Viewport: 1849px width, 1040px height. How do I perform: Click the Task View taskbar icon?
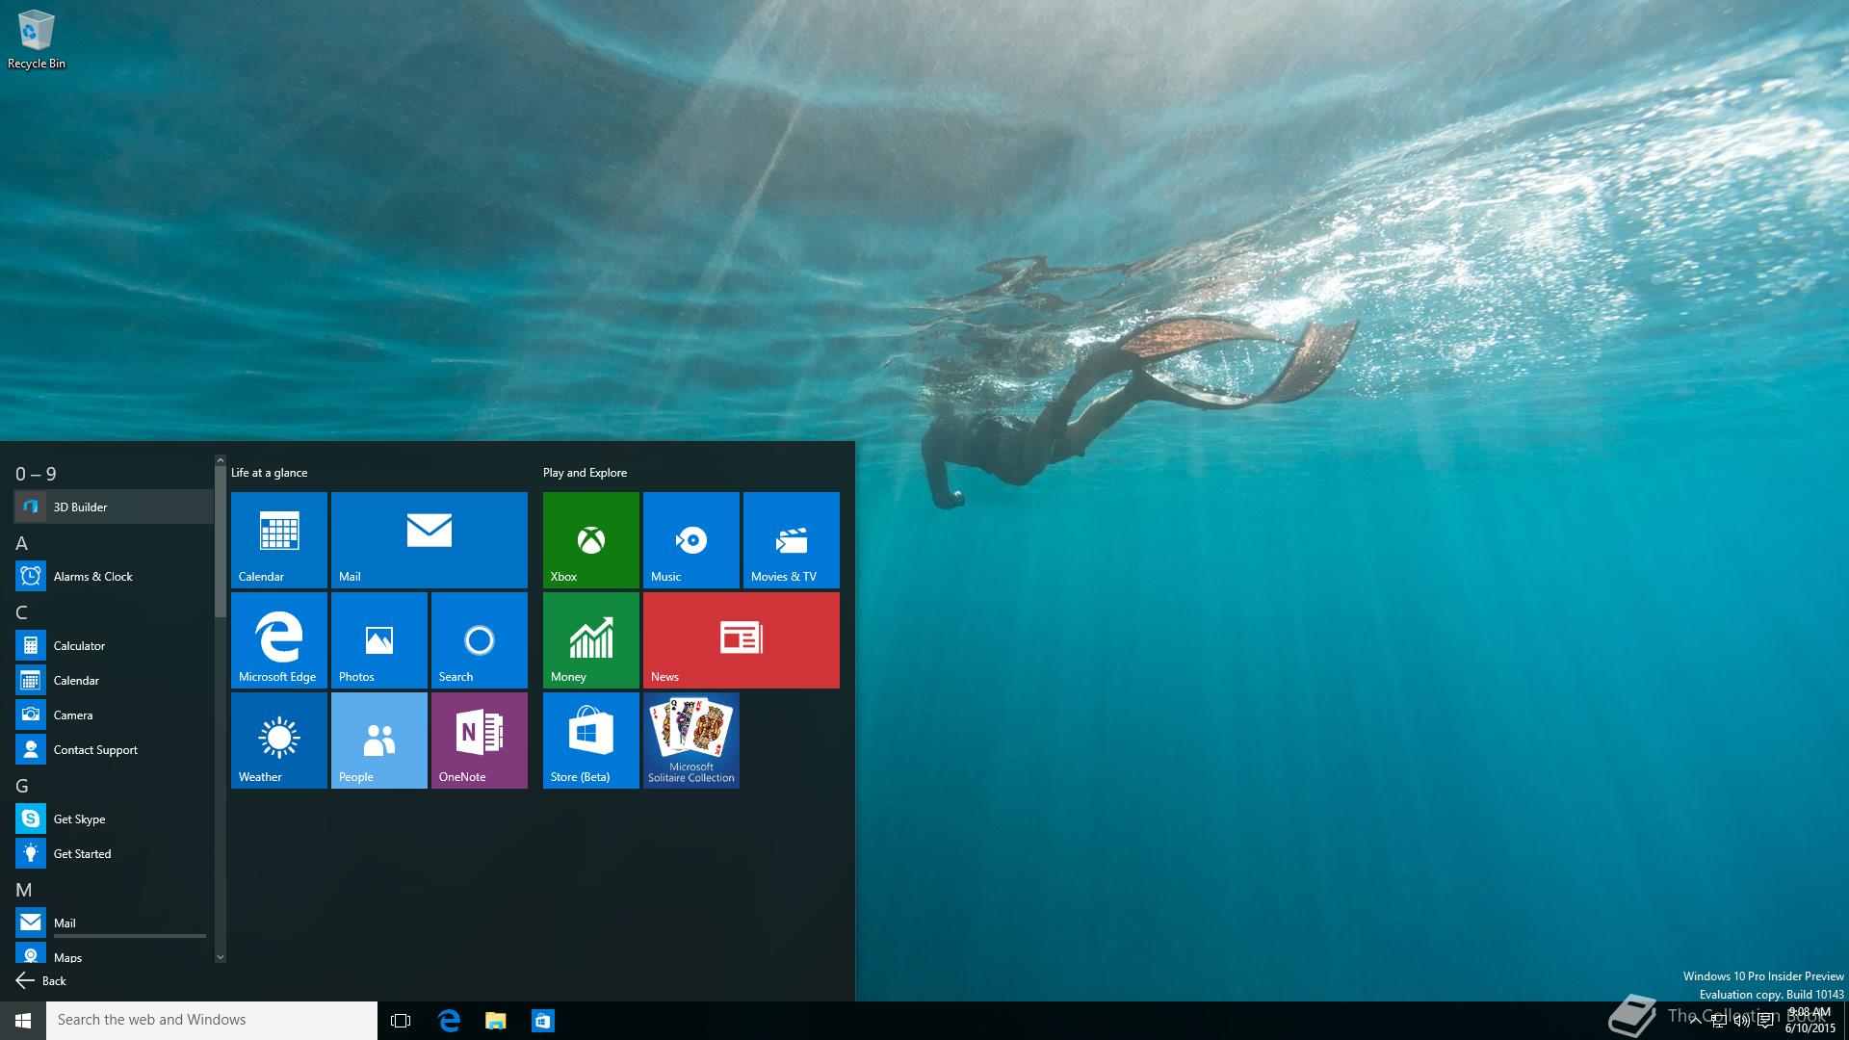(401, 1021)
